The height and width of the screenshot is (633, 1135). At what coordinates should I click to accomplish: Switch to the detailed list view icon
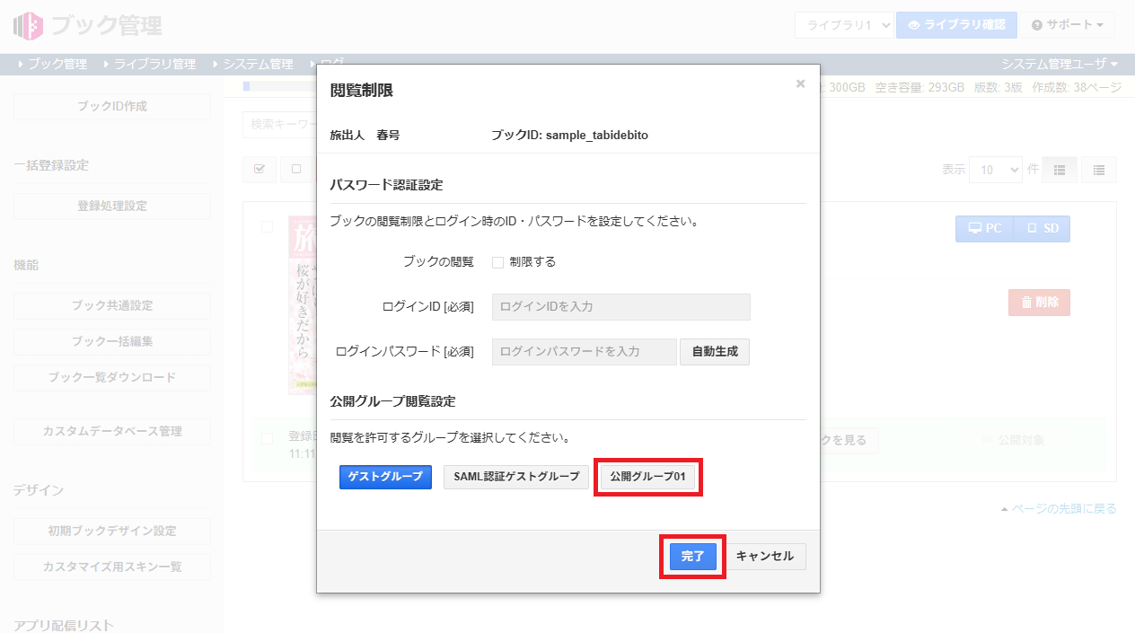pos(1099,170)
